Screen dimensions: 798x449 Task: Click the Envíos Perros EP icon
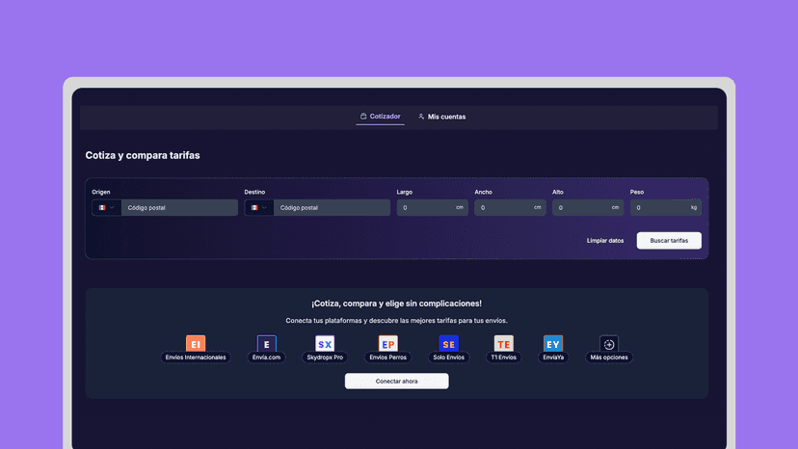pyautogui.click(x=387, y=344)
